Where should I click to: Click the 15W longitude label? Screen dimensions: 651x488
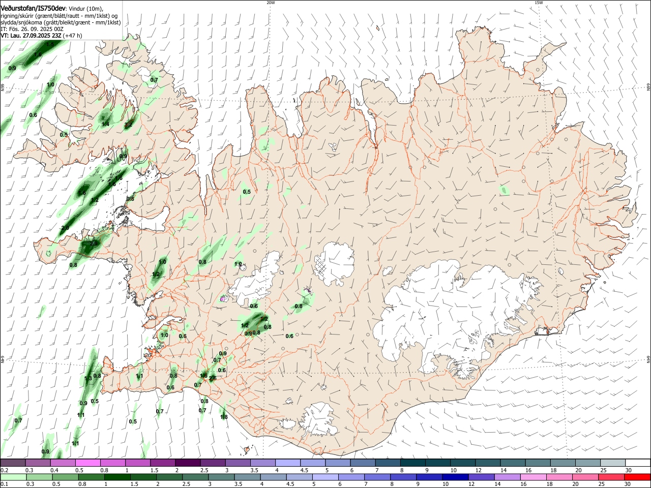point(539,3)
